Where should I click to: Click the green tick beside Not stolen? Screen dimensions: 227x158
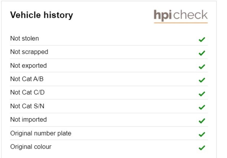202,39
